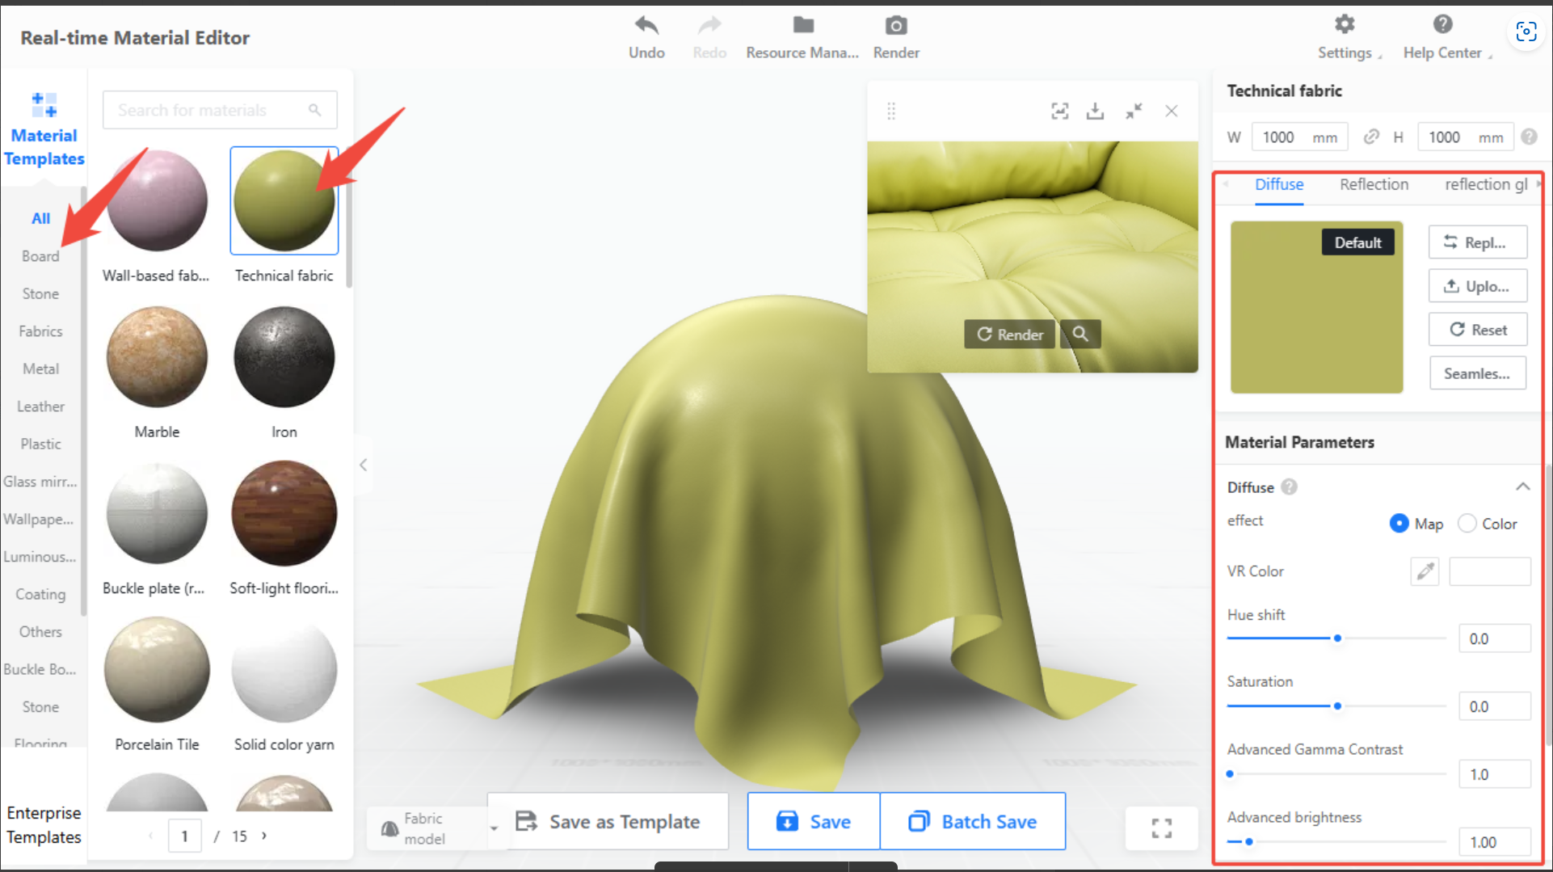Viewport: 1553px width, 872px height.
Task: Toggle the width-height link icon
Action: coord(1371,137)
